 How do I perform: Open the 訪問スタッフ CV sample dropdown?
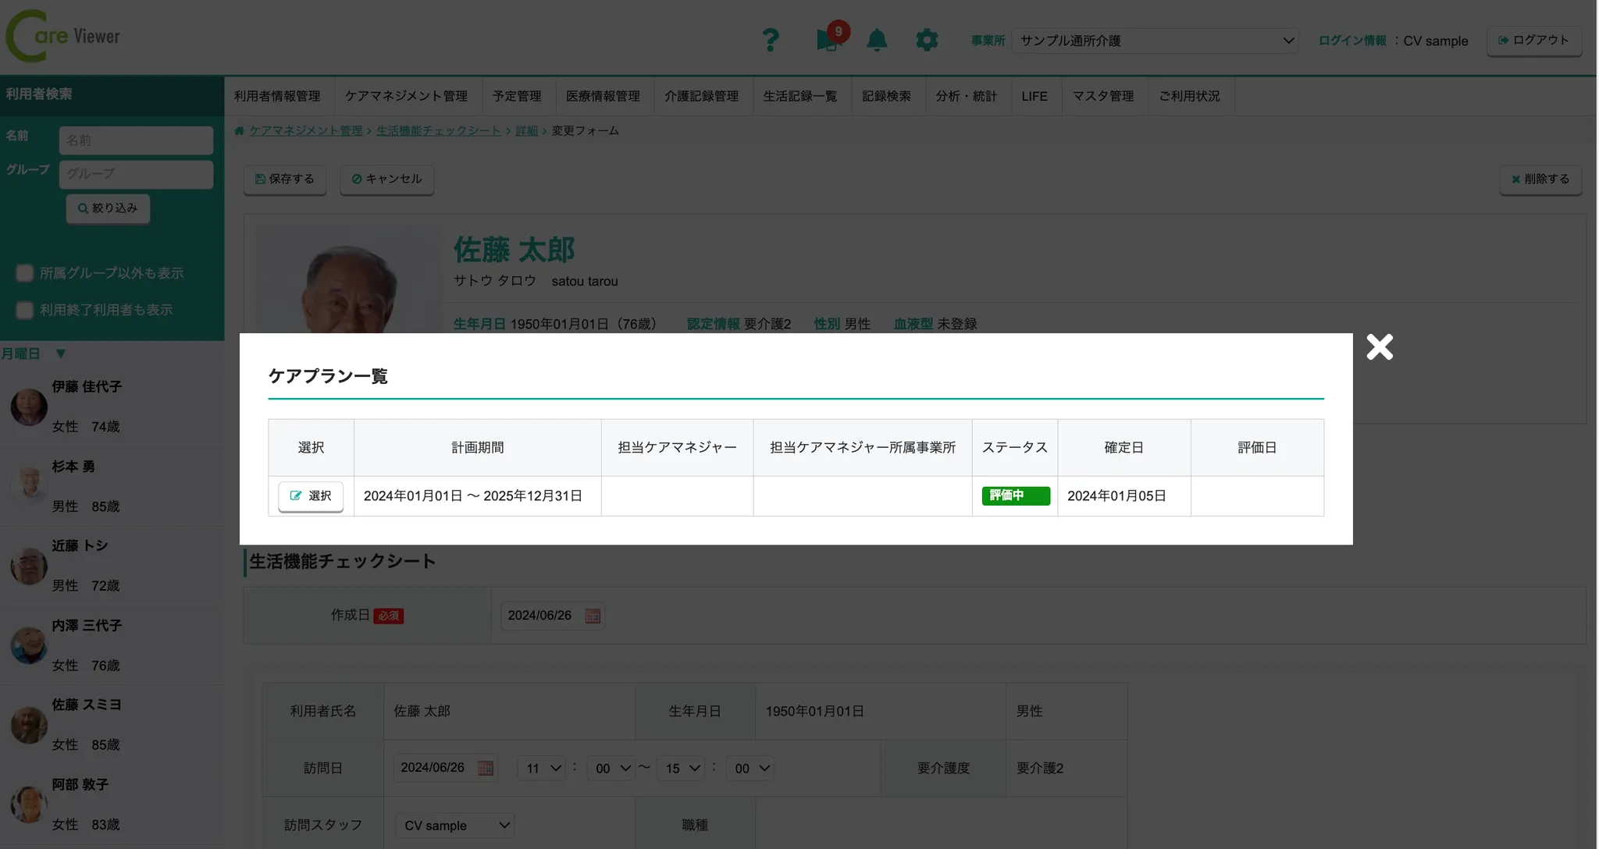point(454,826)
